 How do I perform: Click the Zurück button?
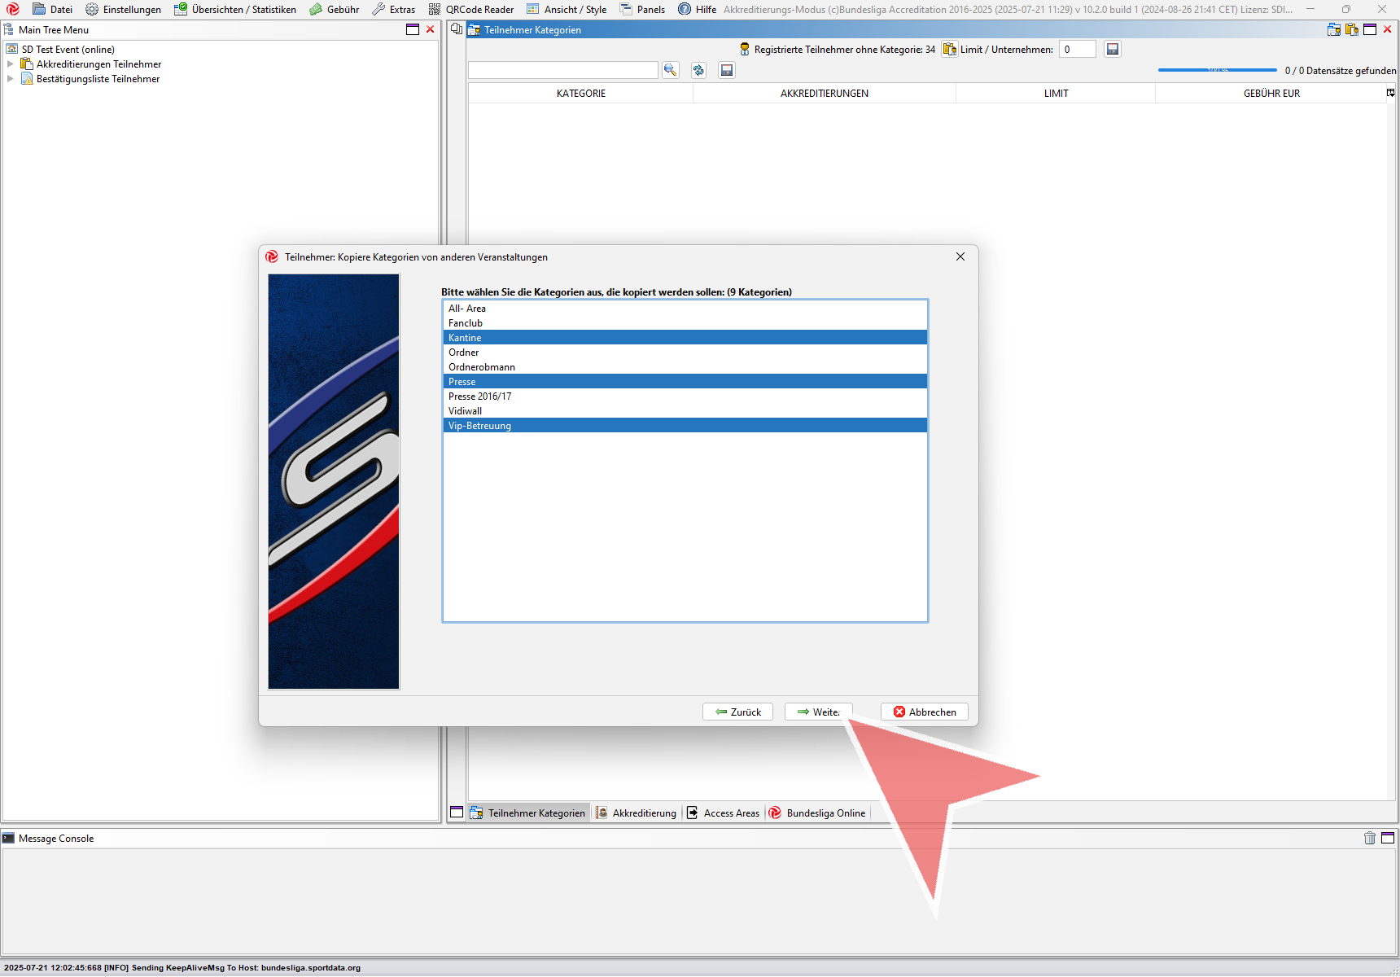(x=737, y=712)
